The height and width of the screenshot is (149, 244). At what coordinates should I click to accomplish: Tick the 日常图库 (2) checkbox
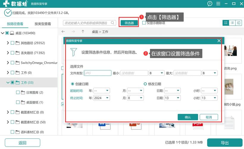18,92
